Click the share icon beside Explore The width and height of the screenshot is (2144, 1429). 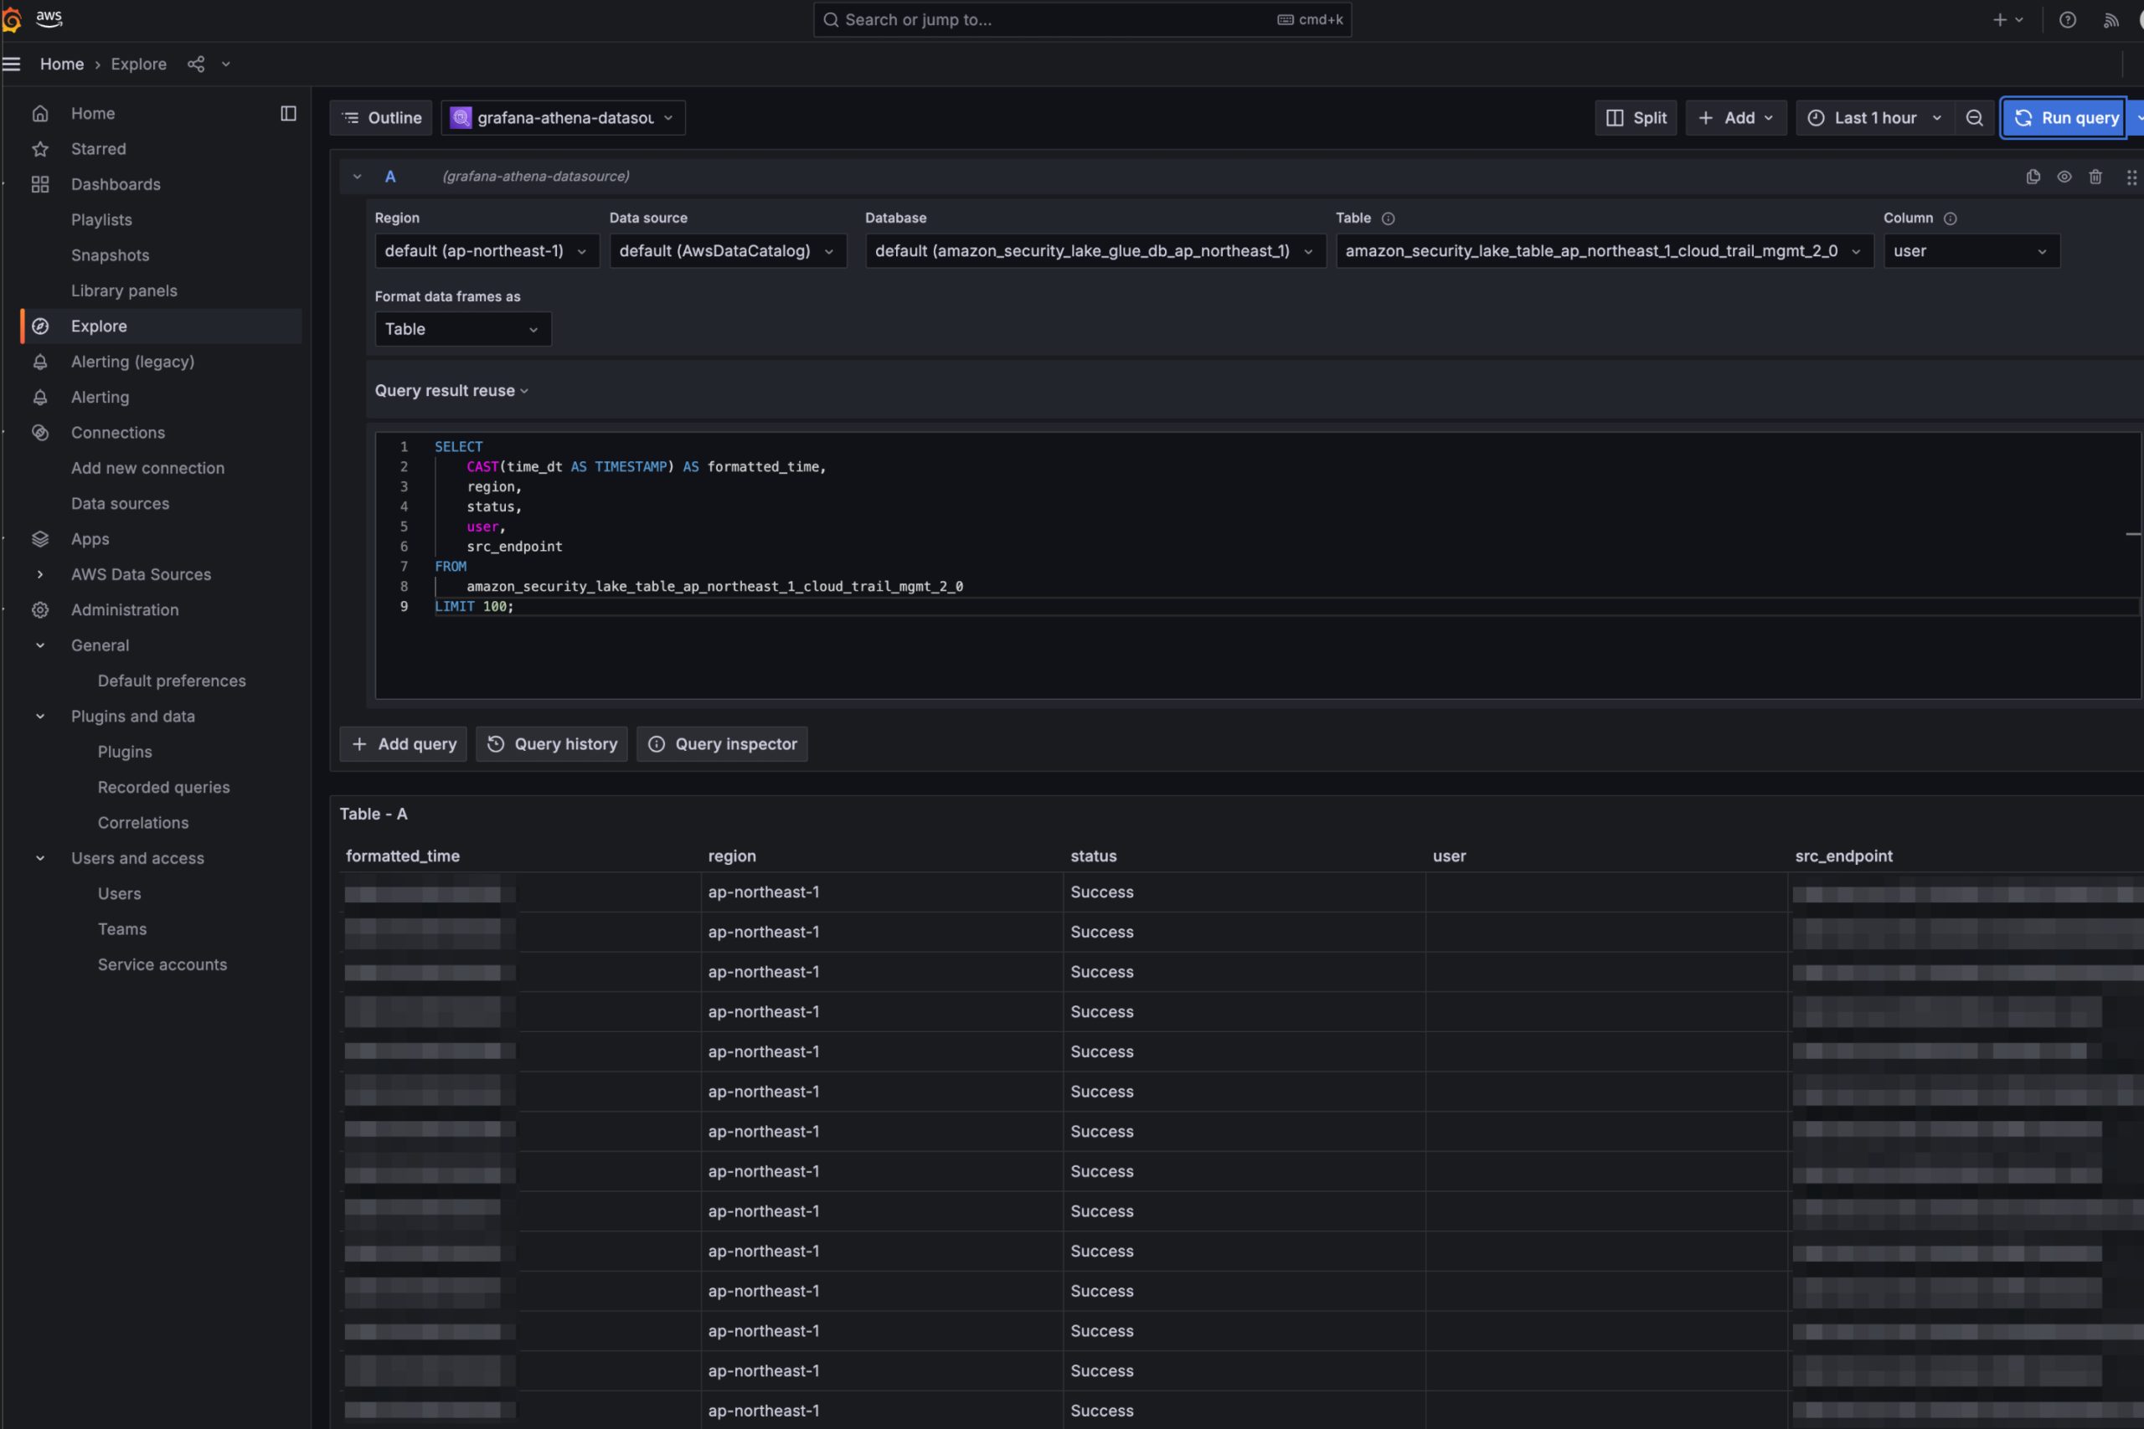pos(196,64)
